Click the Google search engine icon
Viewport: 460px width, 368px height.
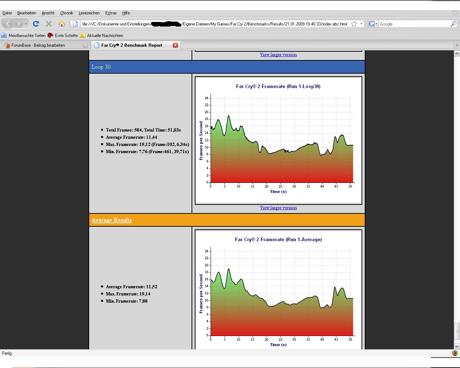372,24
